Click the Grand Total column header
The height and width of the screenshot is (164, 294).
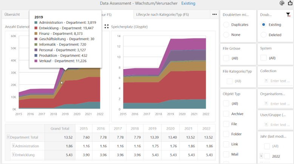[x=60, y=129]
